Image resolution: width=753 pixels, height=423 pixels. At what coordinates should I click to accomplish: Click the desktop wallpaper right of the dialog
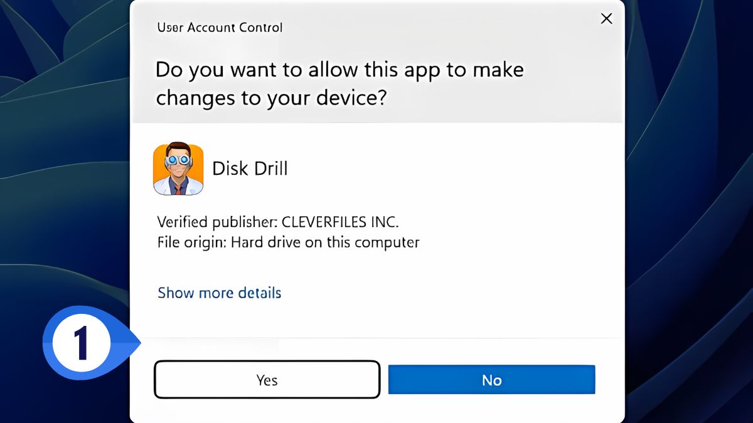(690, 188)
